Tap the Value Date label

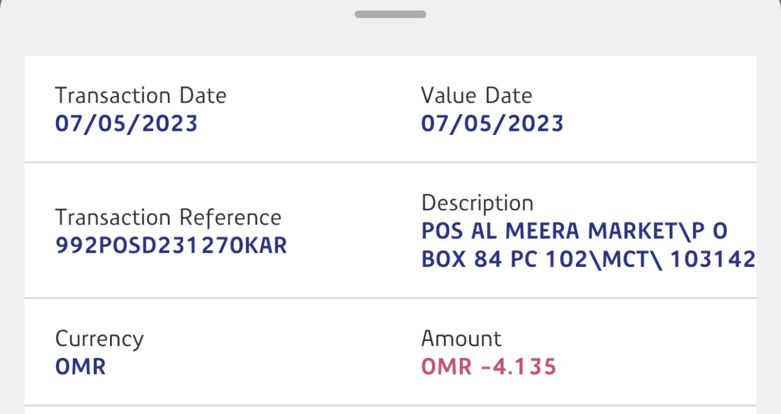pos(476,95)
